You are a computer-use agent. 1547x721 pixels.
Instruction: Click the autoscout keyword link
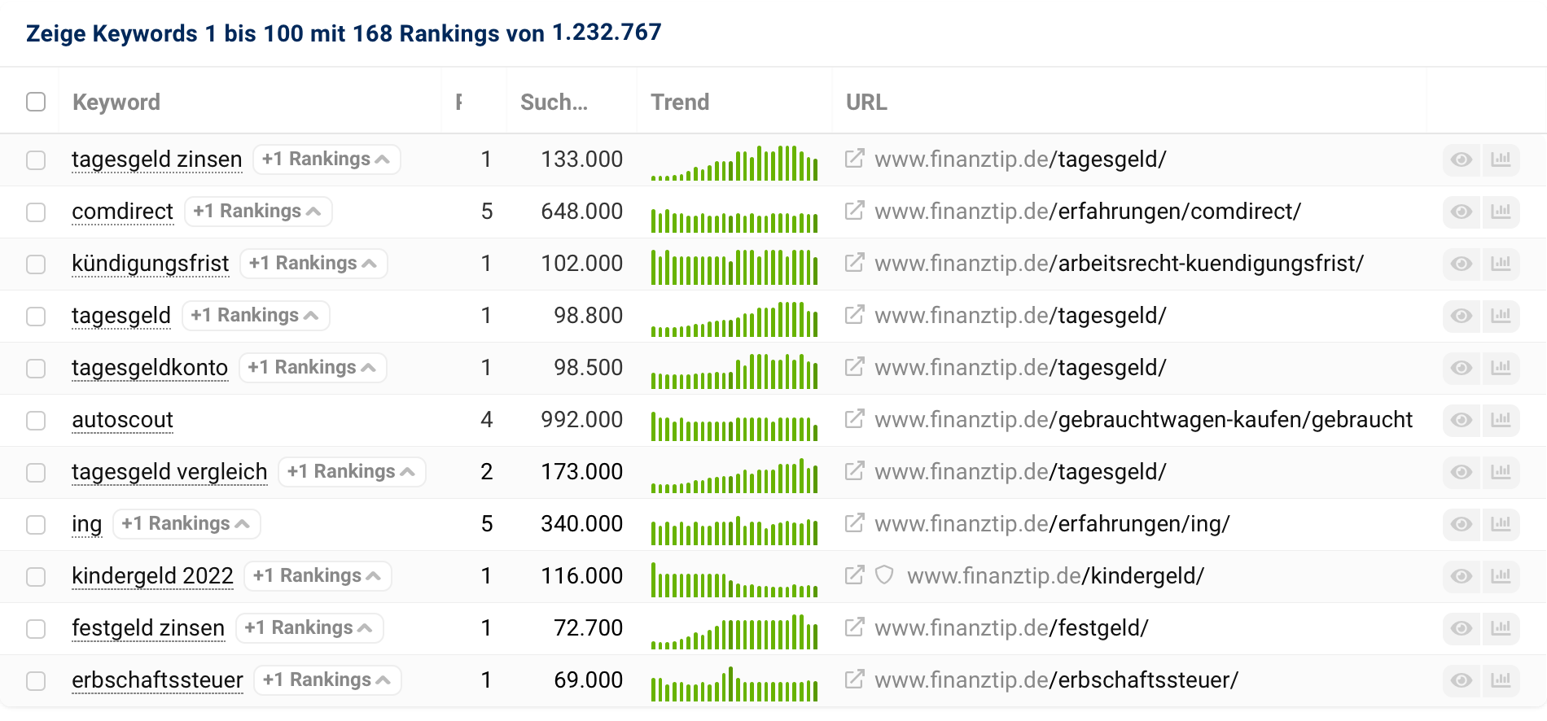click(x=122, y=420)
